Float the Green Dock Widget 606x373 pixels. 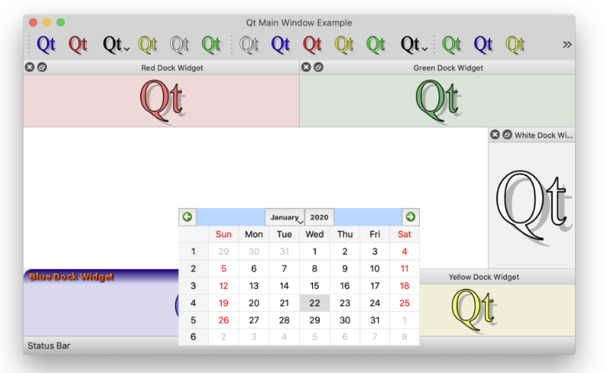(318, 67)
